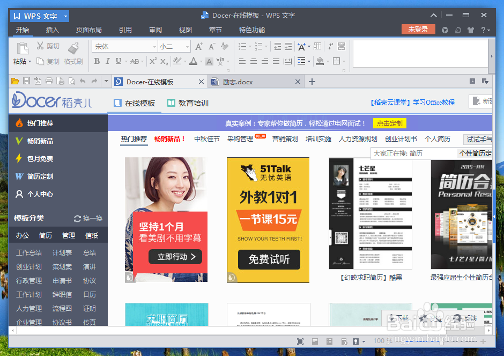
Task: Open the 稻壳云课堂 学习Office教程 link
Action: point(412,103)
